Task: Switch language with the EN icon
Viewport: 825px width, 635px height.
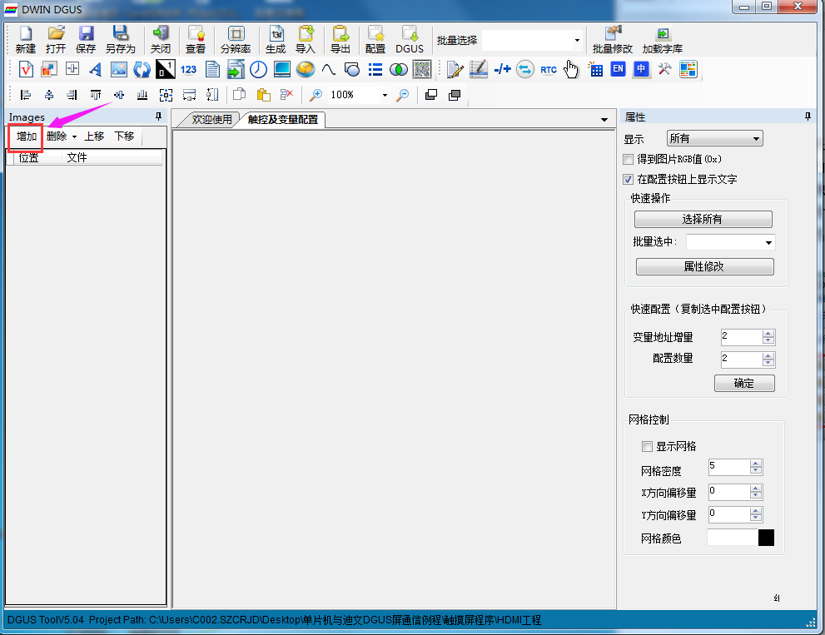Action: click(618, 69)
